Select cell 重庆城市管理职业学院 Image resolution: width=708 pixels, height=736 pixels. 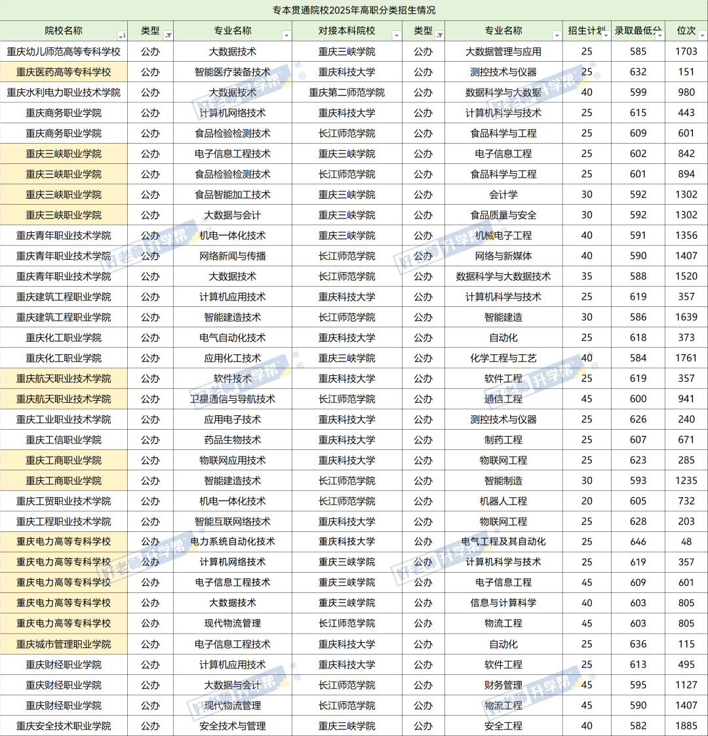[x=64, y=644]
